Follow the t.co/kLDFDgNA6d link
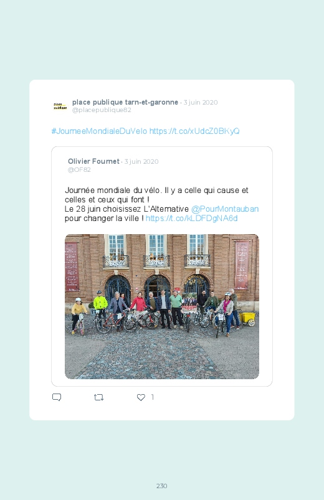Viewport: 324px width, 500px height. [x=191, y=218]
